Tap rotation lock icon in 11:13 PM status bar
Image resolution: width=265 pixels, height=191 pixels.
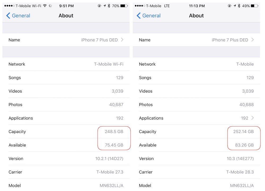[229, 6]
